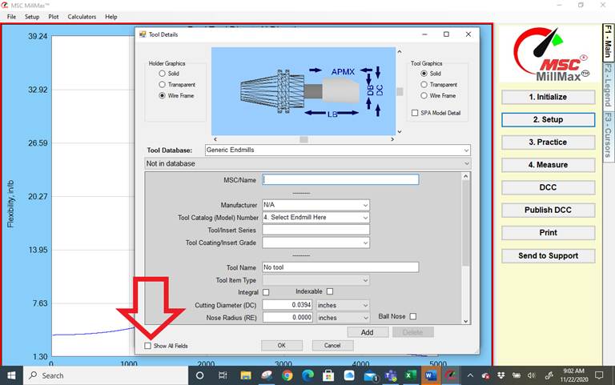Click Cancel in Tool Details dialog
Viewport: 615px width, 385px height.
(332, 346)
